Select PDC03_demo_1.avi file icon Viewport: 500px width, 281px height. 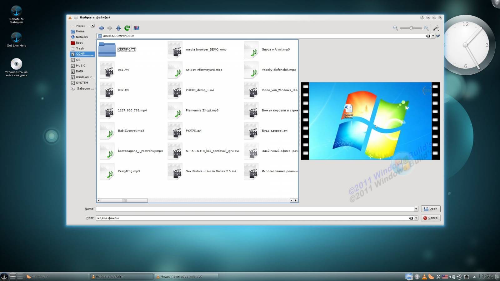point(175,90)
